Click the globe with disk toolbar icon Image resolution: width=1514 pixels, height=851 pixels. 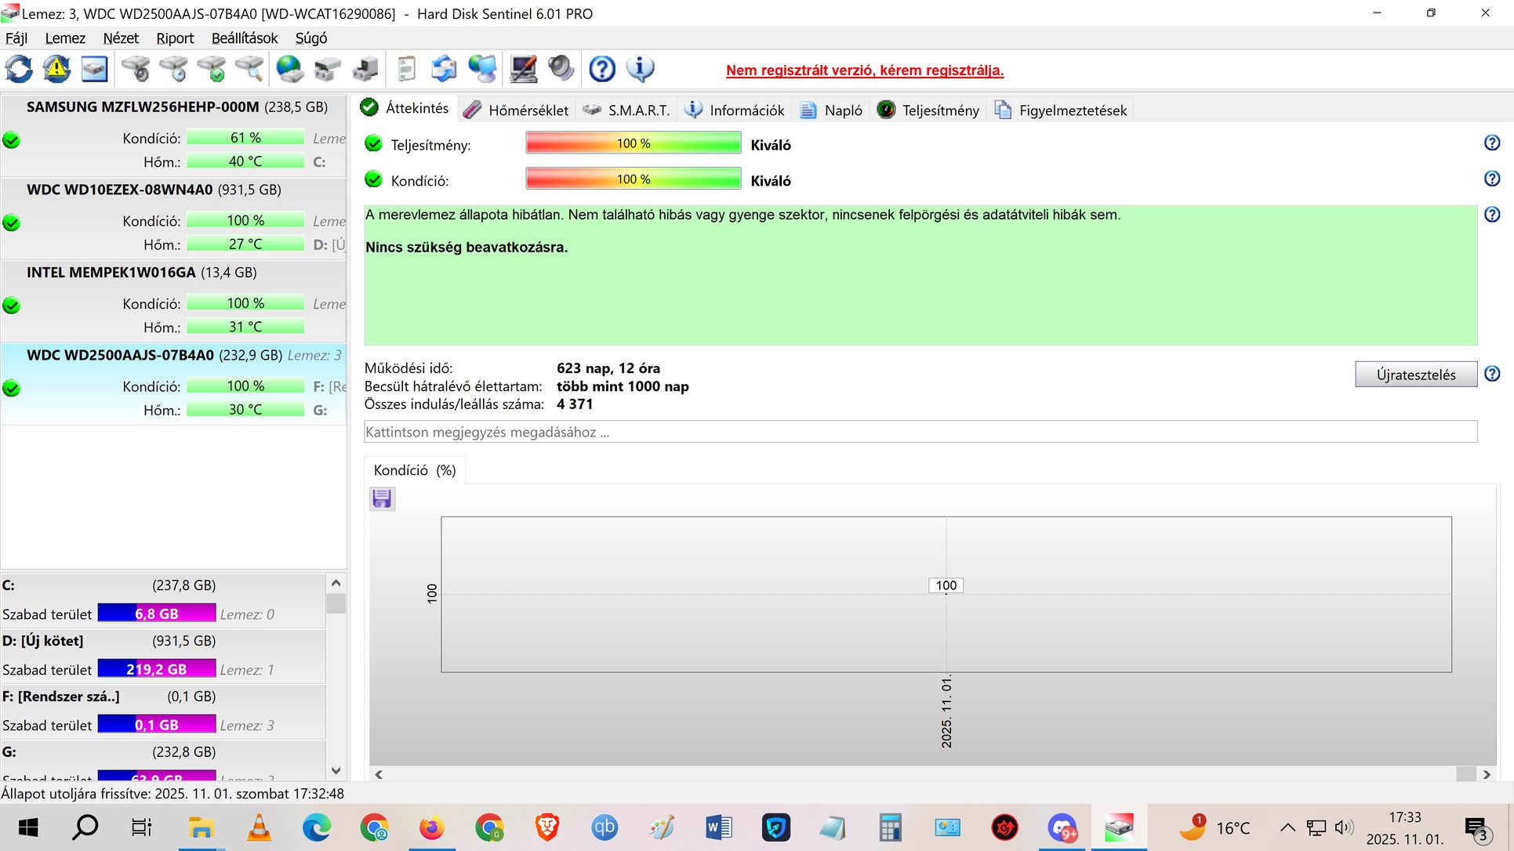click(289, 69)
